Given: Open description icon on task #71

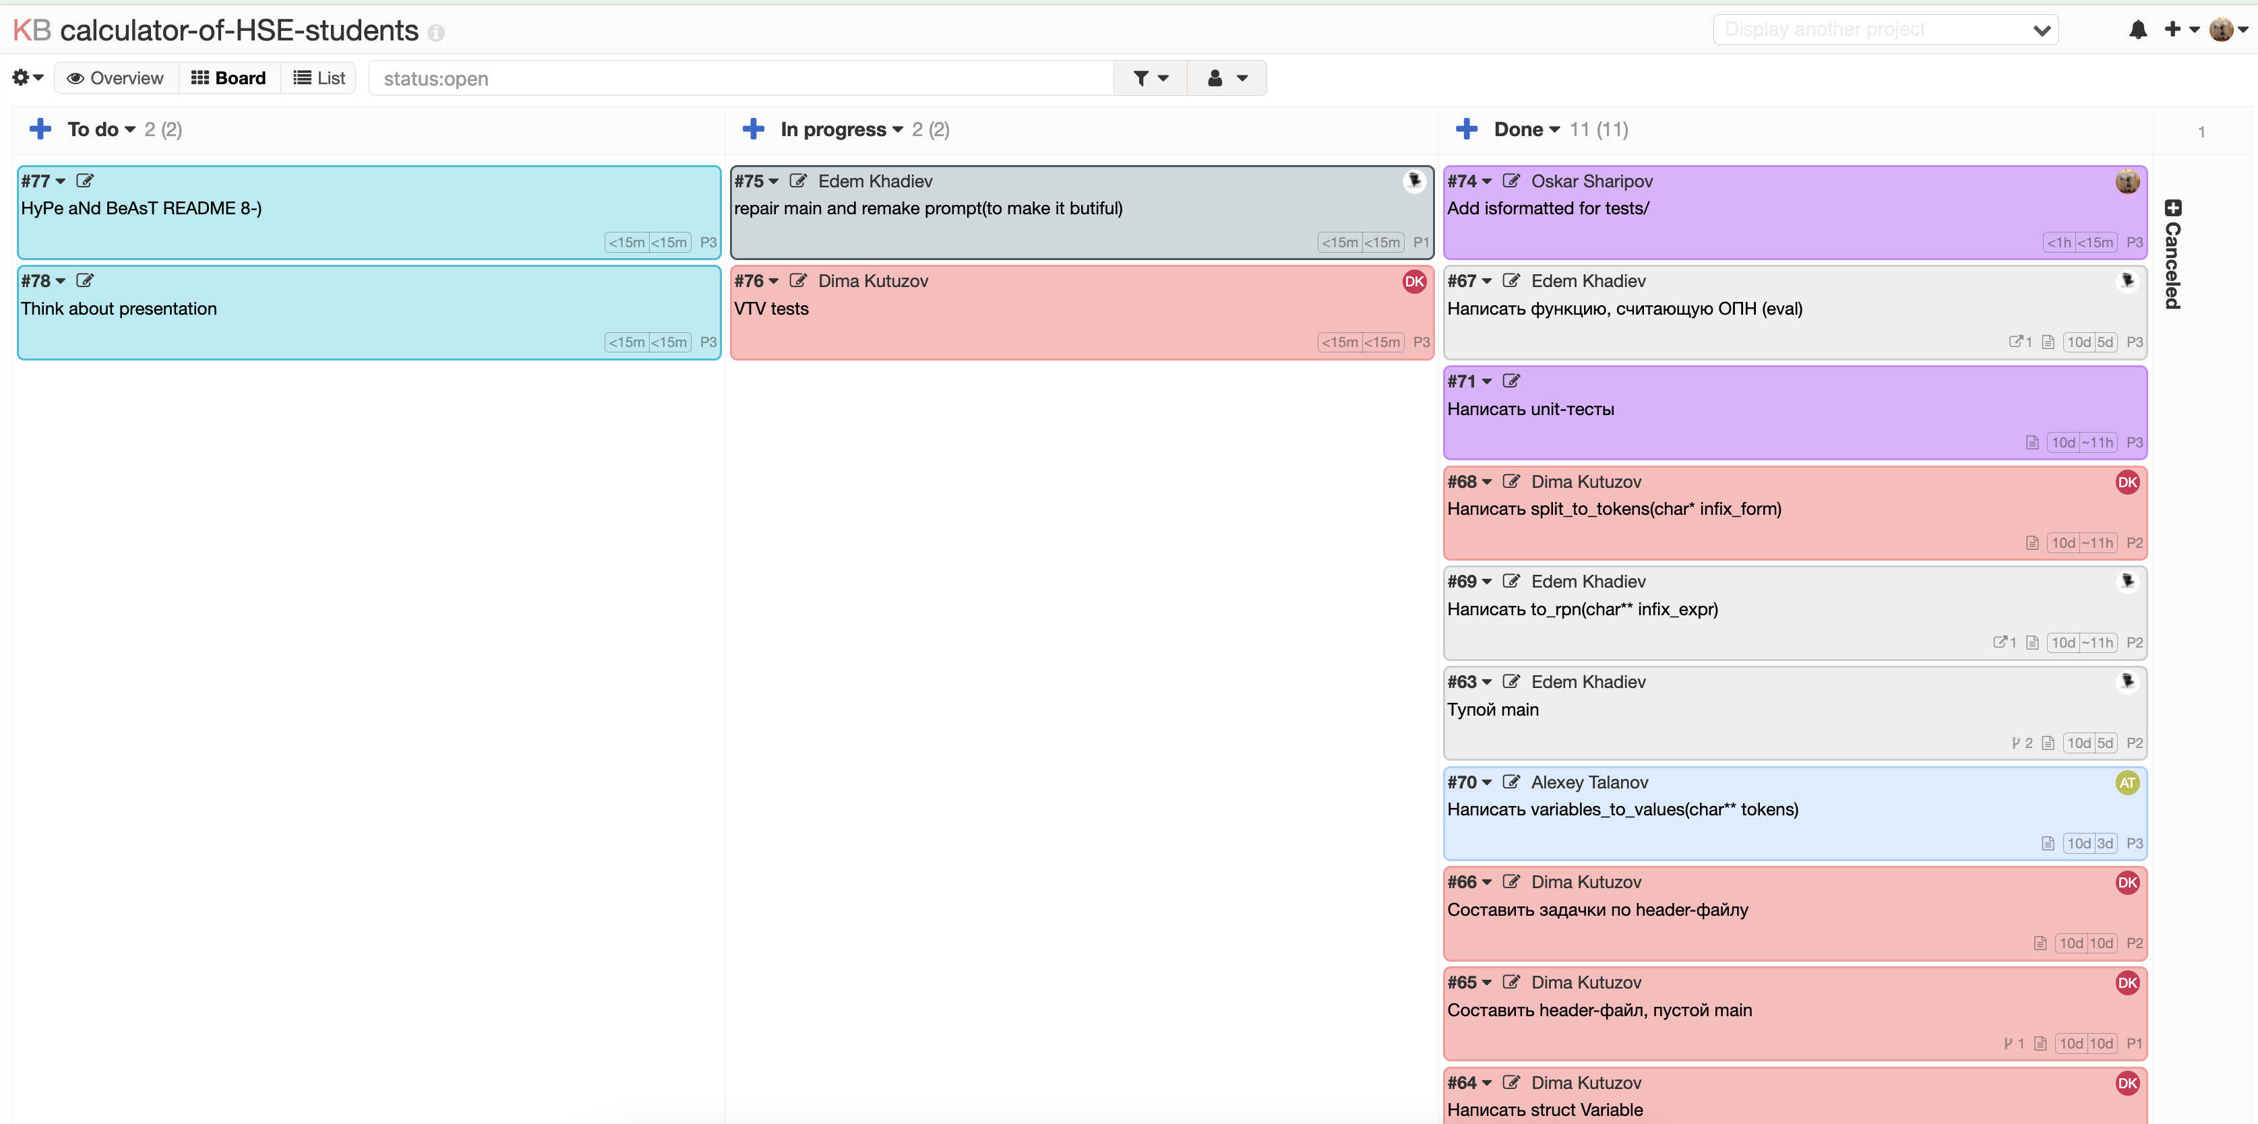Looking at the screenshot, I should tap(2032, 443).
